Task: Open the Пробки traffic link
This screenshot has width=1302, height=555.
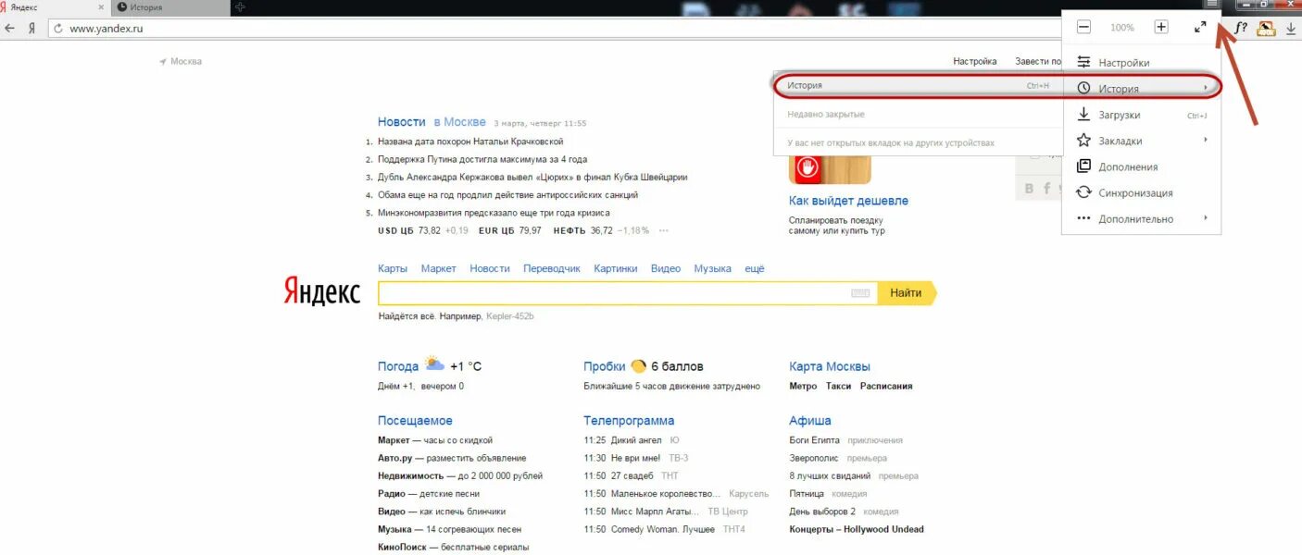Action: 605,366
